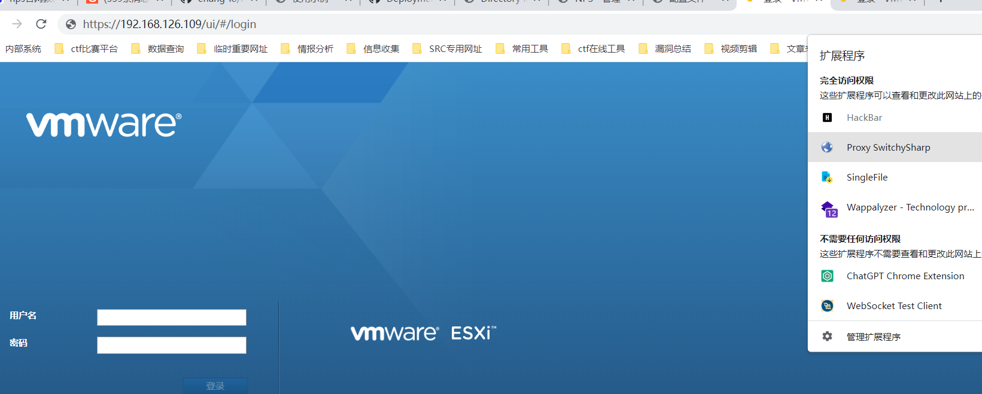The image size is (982, 394).
Task: Open the ctf在线工具 bookmark folder
Action: pos(593,49)
